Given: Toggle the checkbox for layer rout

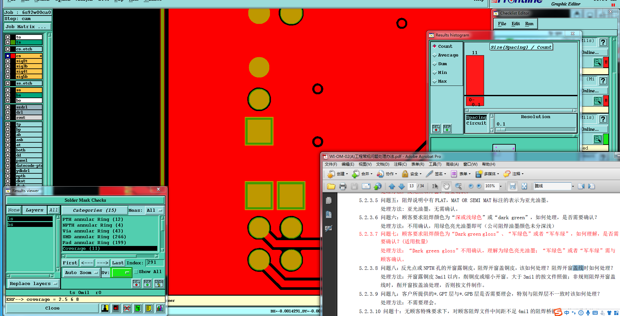Looking at the screenshot, I should click(8, 117).
